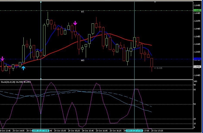The image size is (203, 133).
Task: Click the stochastic level 90 label
Action: (195, 85)
